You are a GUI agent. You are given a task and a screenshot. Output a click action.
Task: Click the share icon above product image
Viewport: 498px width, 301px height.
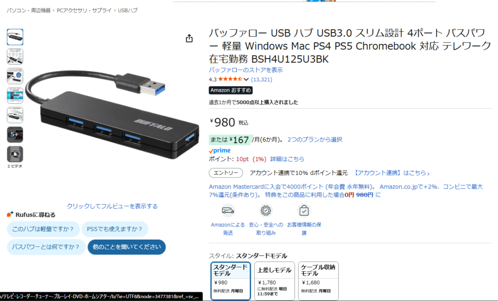189,38
